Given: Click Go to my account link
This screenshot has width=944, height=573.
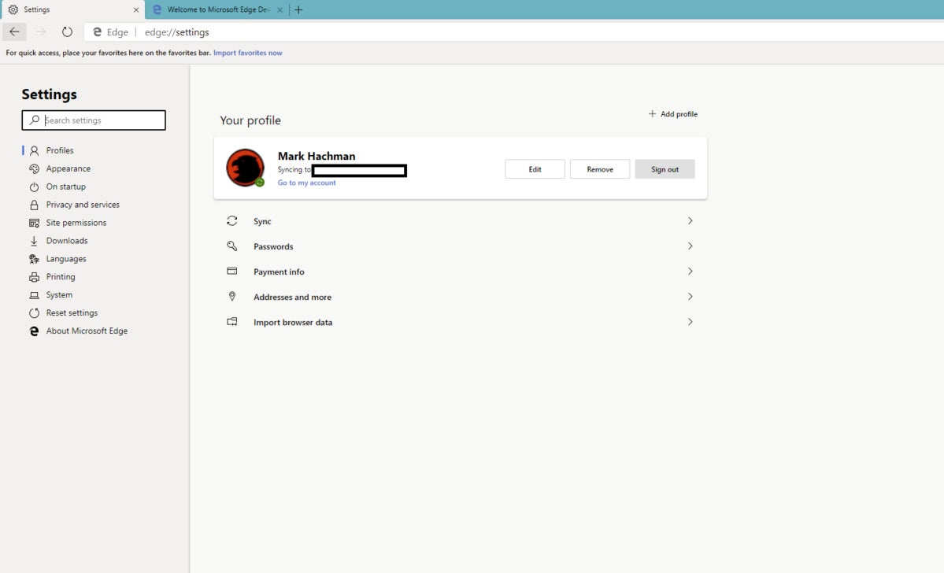Looking at the screenshot, I should point(306,183).
